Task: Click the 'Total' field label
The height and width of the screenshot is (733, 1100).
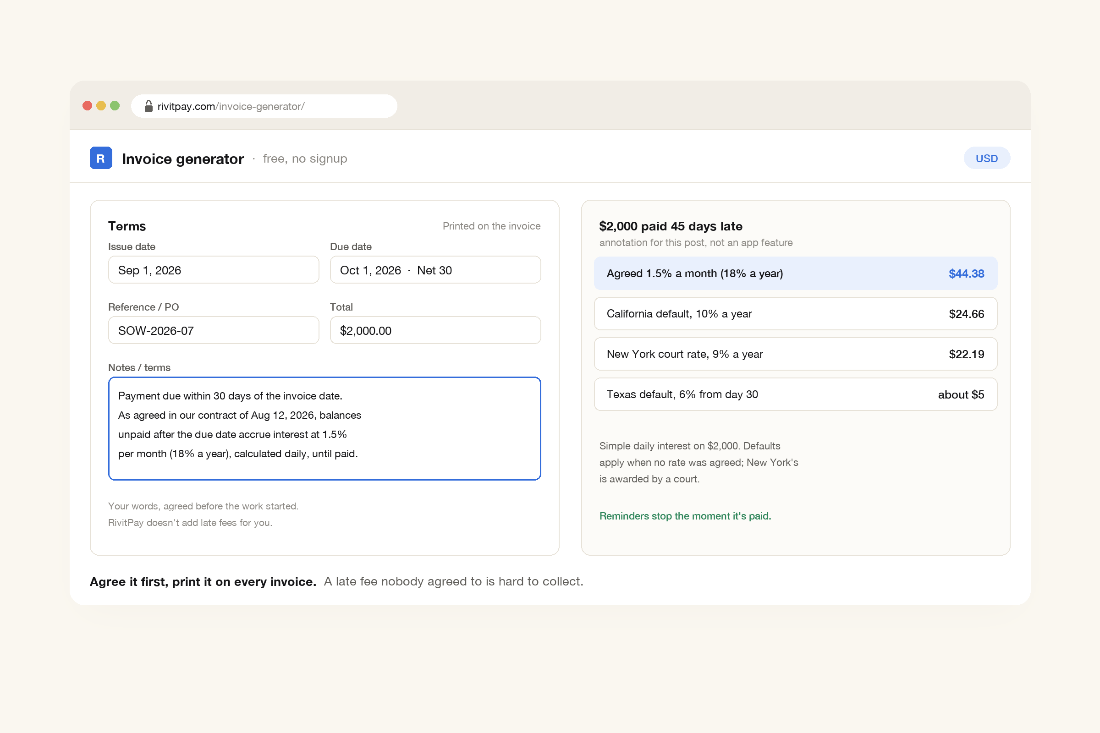Action: click(x=341, y=307)
